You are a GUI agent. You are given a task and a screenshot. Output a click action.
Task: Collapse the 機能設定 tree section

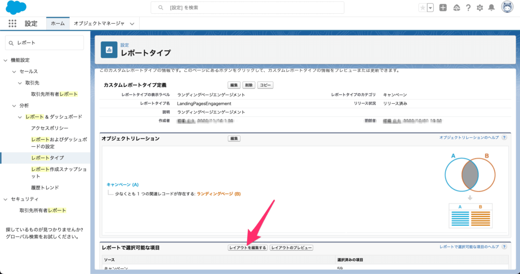coord(5,60)
